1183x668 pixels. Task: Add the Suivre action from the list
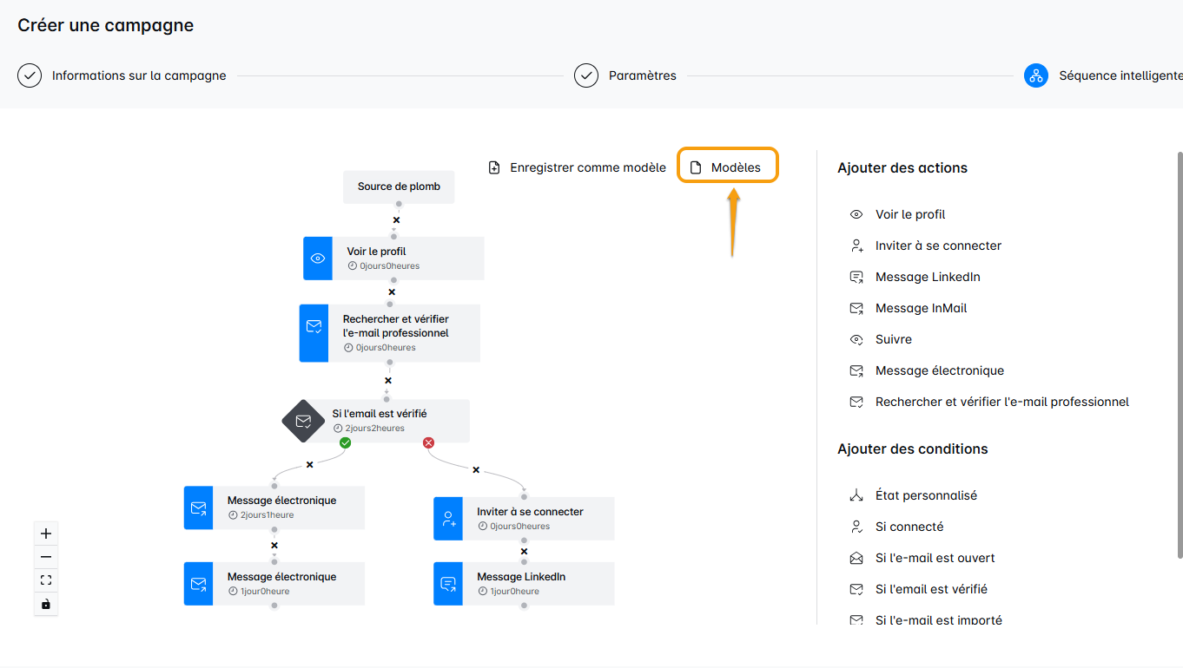click(x=893, y=339)
